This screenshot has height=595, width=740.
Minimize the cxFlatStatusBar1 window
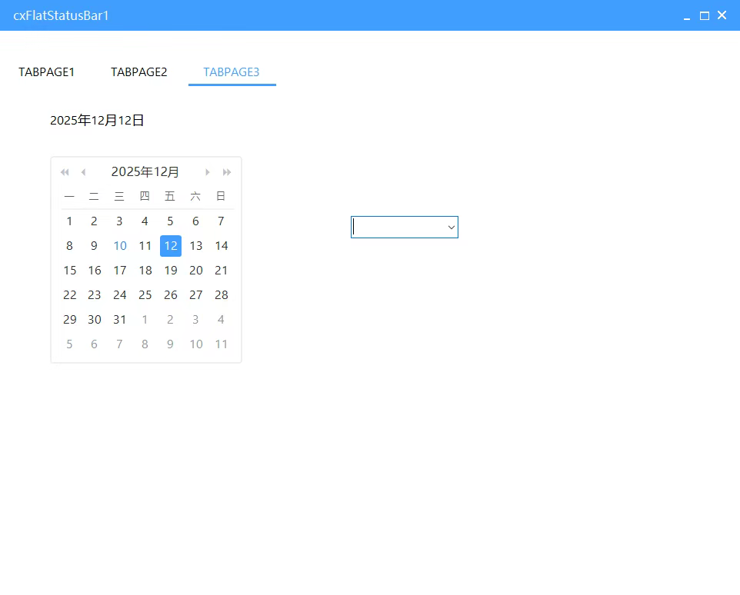coord(687,16)
